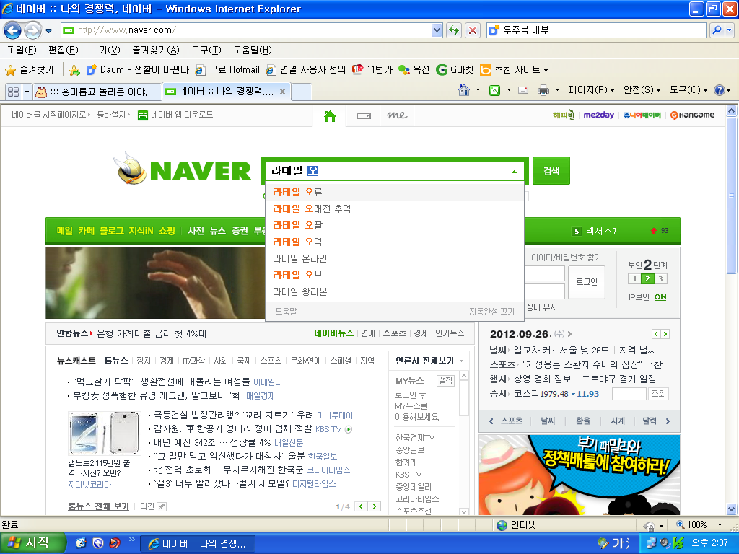739x554 pixels.
Task: Stop loading with the red X icon
Action: (x=472, y=30)
